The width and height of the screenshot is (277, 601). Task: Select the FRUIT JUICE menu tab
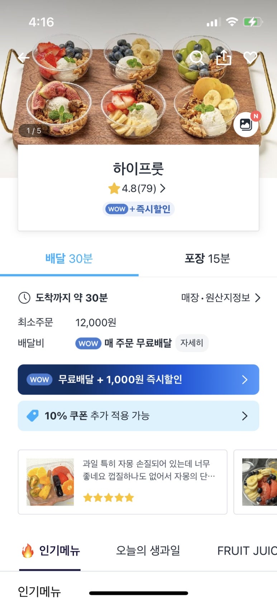[247, 550]
